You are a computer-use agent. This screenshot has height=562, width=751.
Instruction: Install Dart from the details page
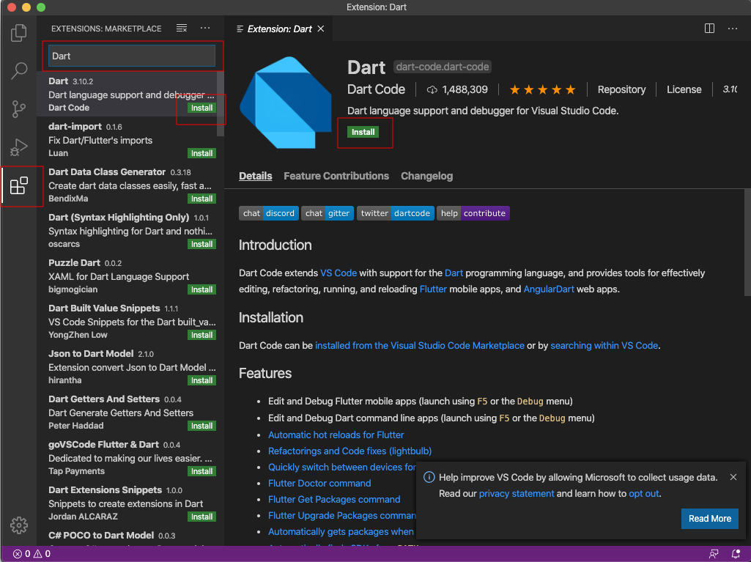point(363,132)
